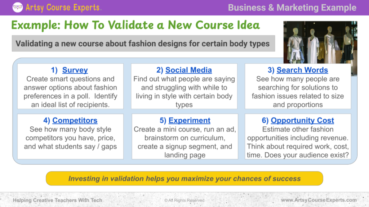
Task: Click the Search Words heading link
Action: (x=302, y=70)
